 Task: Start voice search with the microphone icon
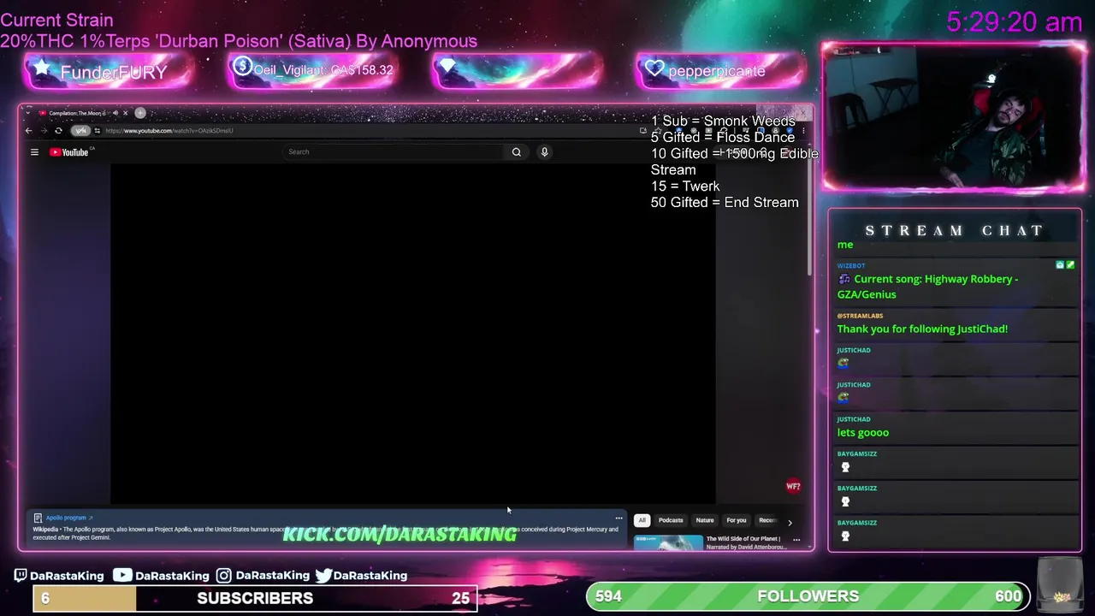tap(544, 152)
